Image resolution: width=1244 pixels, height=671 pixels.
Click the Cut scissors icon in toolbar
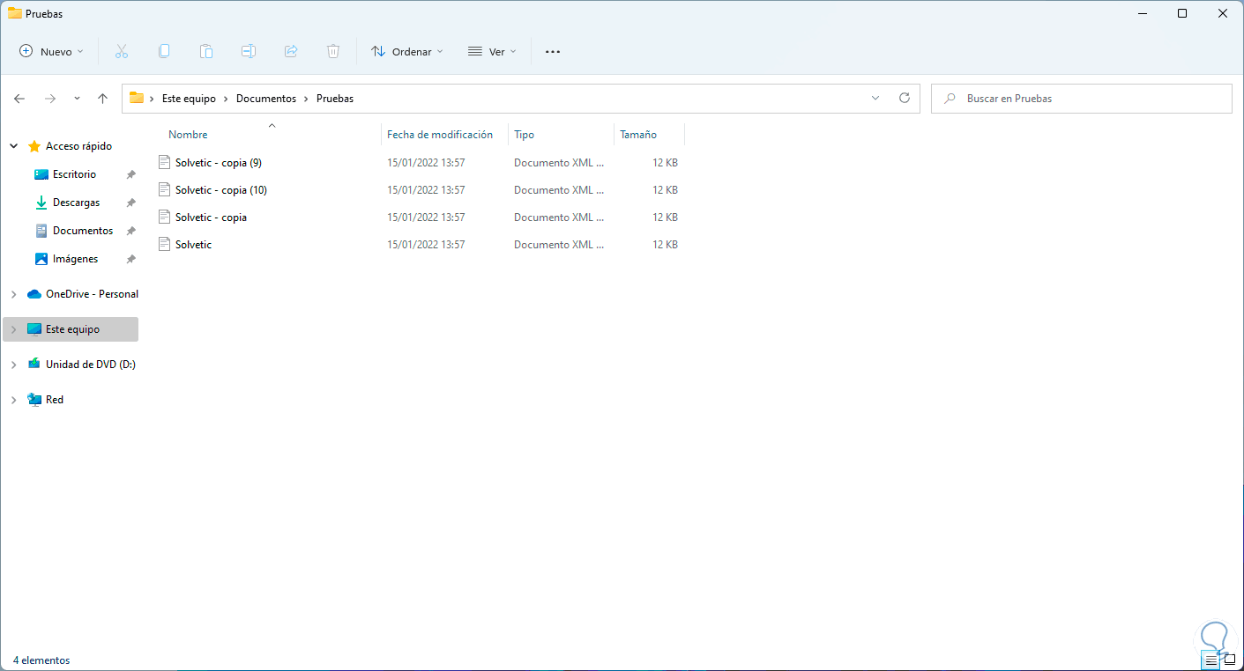[x=122, y=52]
